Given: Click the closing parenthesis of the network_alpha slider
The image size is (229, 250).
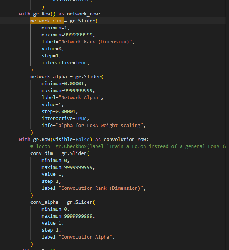Looking at the screenshot, I should coord(32,133).
